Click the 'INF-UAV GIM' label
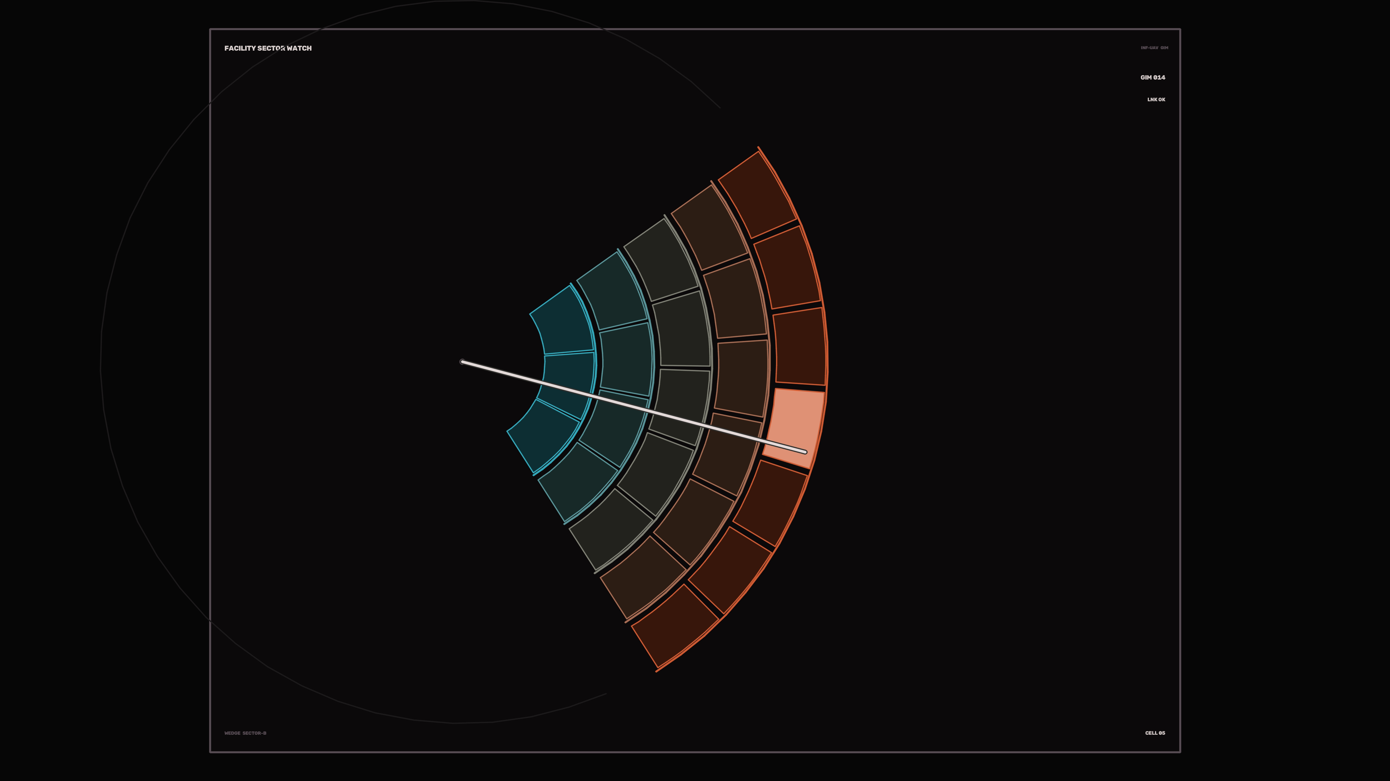Image resolution: width=1390 pixels, height=781 pixels. (1154, 47)
